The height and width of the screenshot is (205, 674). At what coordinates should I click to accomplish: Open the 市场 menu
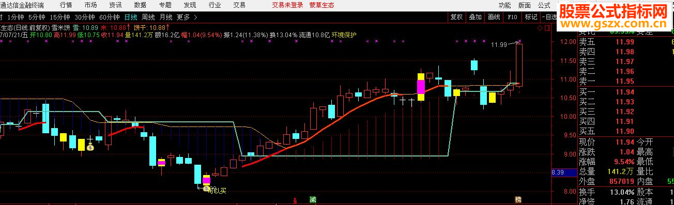(x=90, y=5)
